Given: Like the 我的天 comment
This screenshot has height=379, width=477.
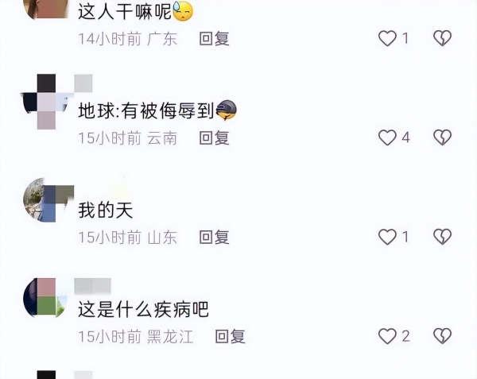Looking at the screenshot, I should point(387,237).
